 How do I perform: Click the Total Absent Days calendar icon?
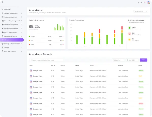pos(130,34)
